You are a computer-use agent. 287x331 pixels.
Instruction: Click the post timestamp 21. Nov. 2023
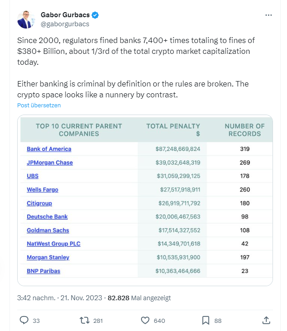click(x=81, y=298)
